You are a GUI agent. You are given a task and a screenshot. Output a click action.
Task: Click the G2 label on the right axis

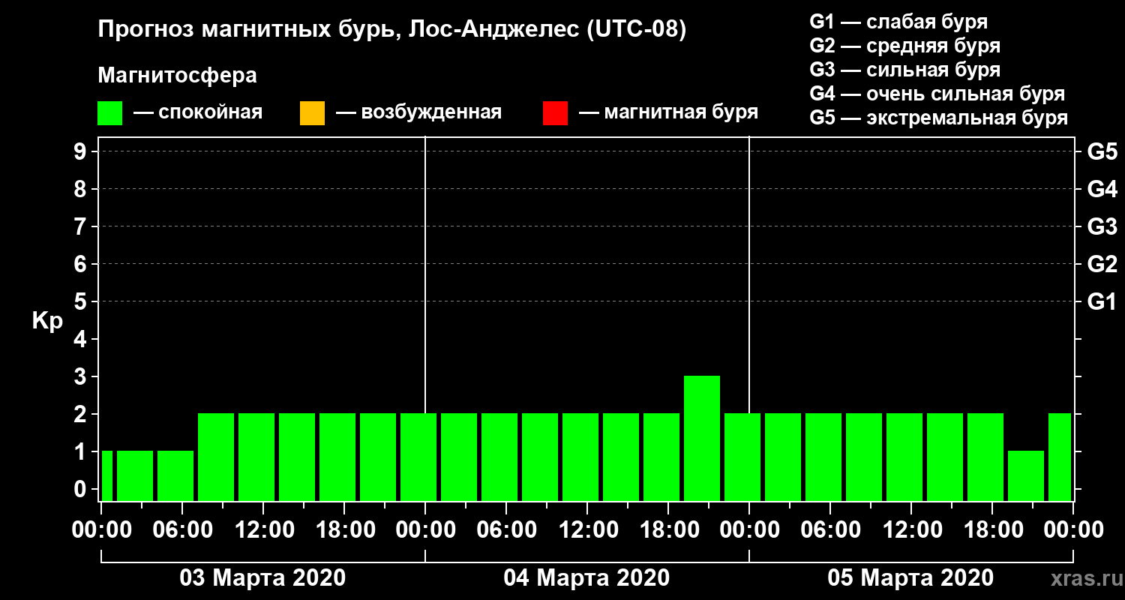pyautogui.click(x=1102, y=264)
